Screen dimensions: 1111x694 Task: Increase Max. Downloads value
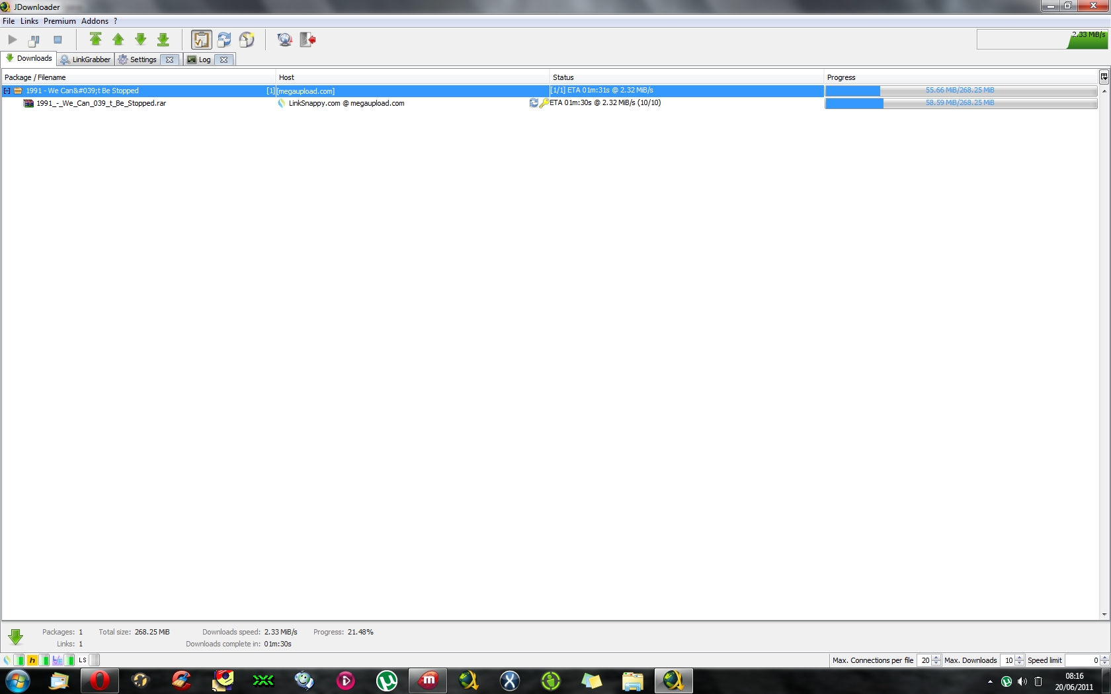(1020, 658)
